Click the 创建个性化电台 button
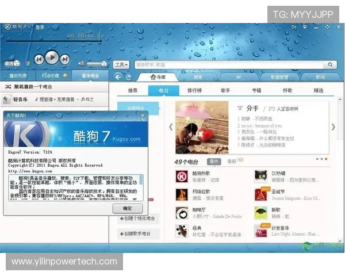Screen dimensions: 345x276 click(x=138, y=218)
